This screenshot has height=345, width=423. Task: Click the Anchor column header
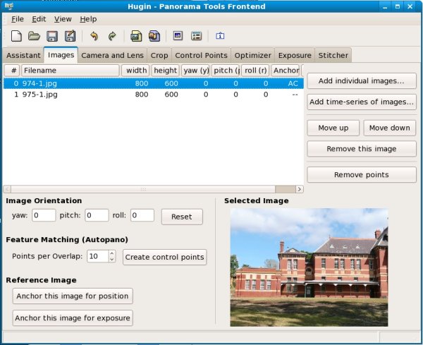286,71
